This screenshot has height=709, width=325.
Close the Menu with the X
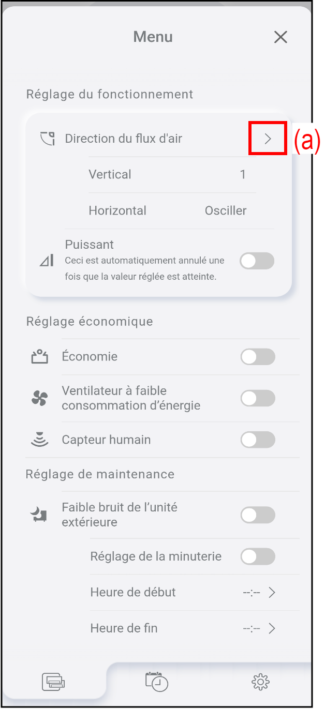point(280,37)
